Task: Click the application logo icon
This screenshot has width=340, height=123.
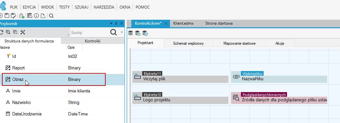Action: pos(3,6)
